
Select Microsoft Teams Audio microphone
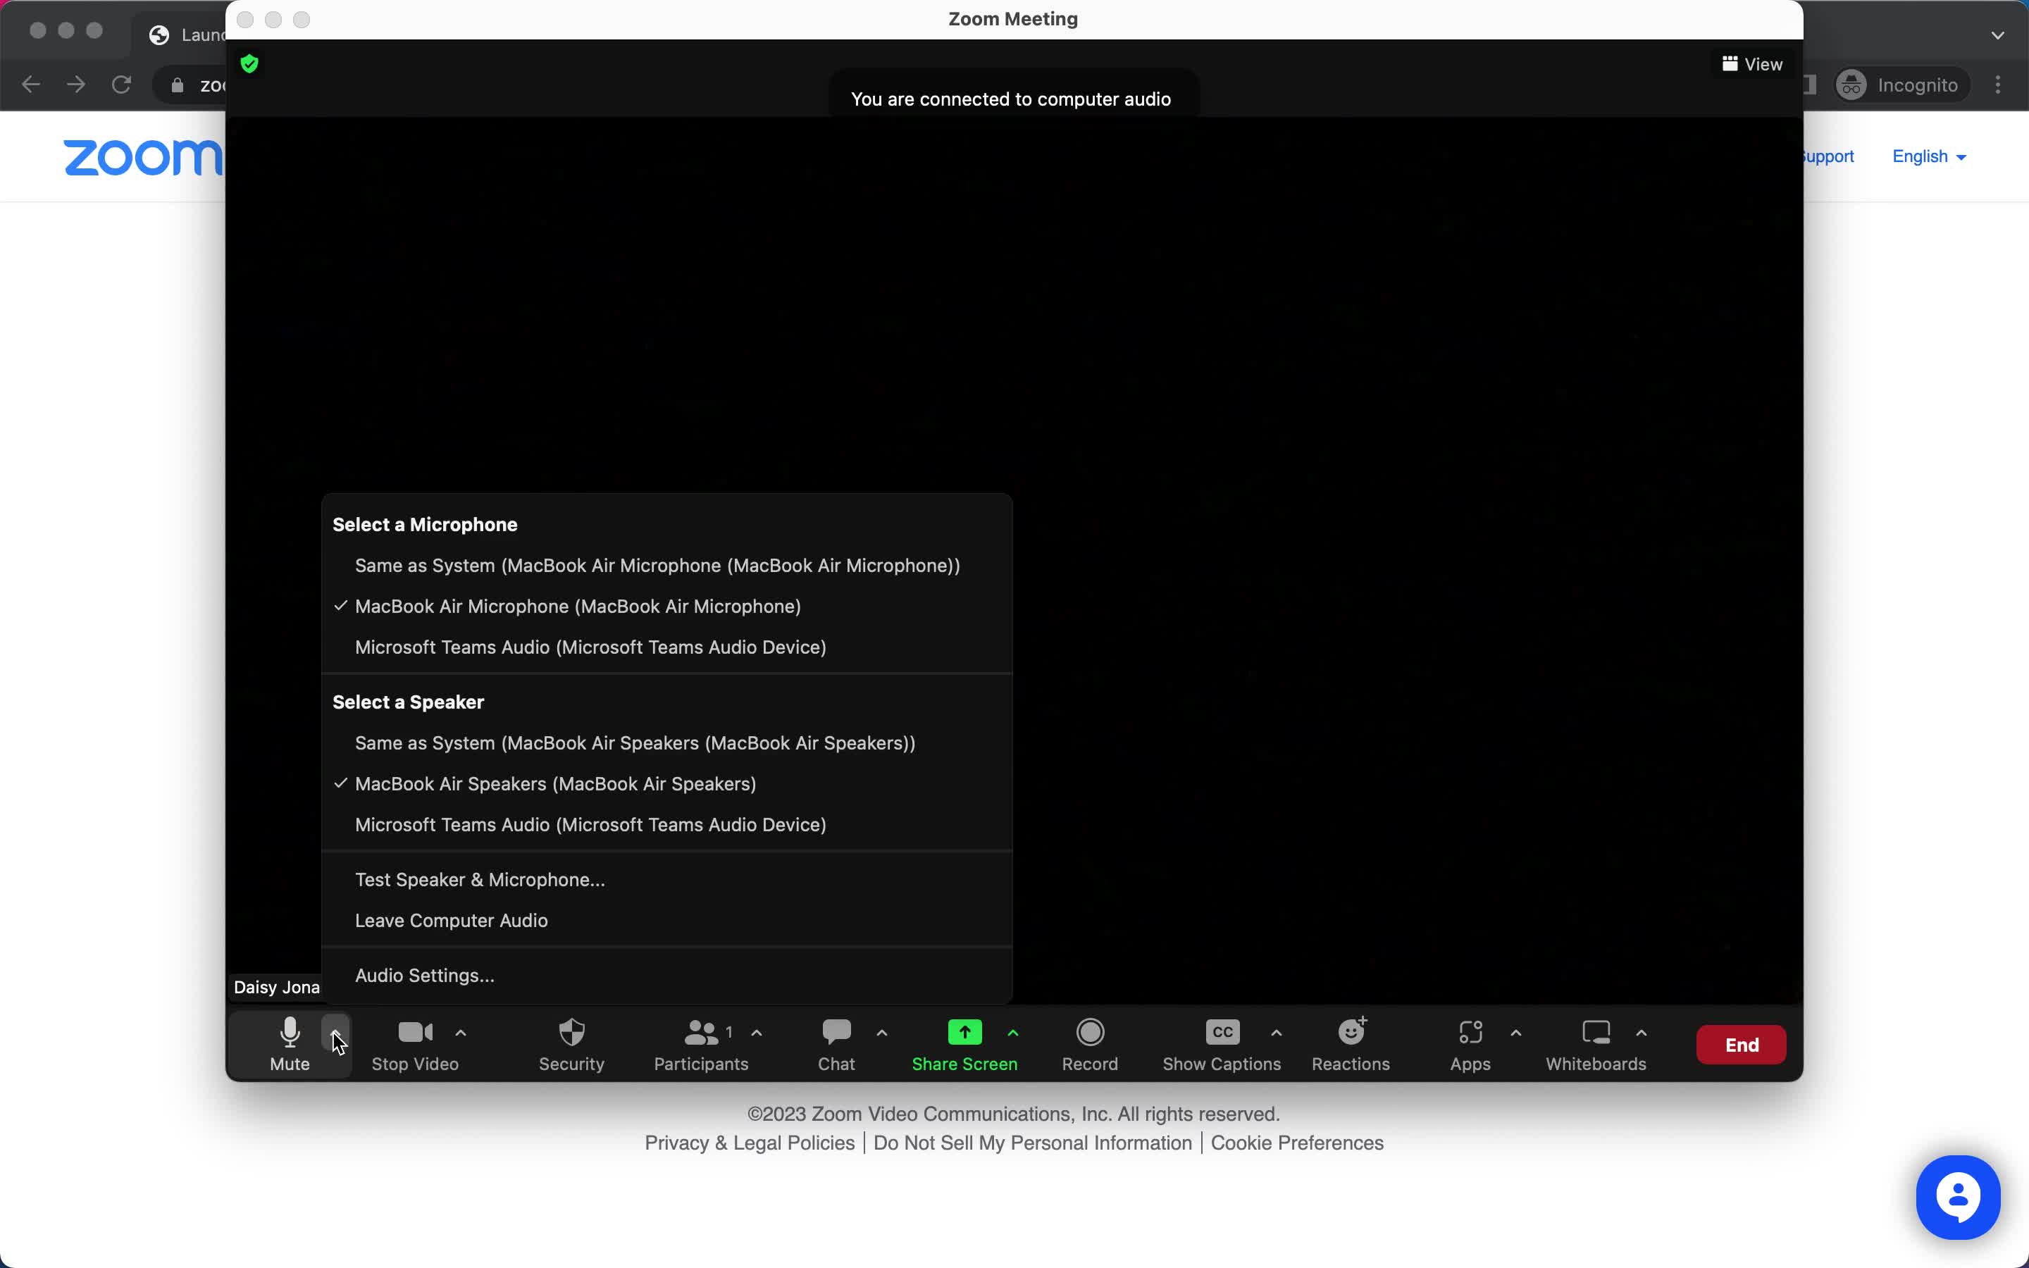pyautogui.click(x=590, y=647)
